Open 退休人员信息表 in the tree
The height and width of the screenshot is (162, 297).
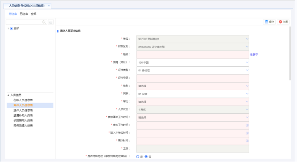point(23,111)
